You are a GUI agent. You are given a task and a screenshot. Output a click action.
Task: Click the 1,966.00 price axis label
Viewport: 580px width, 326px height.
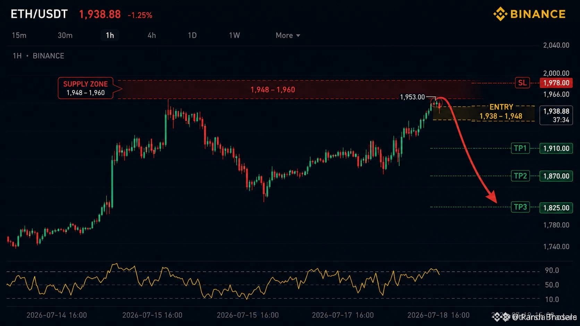(556, 94)
